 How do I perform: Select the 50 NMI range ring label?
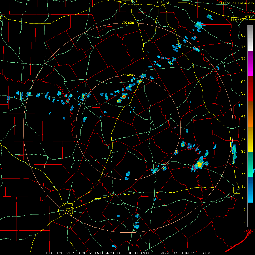click(128, 75)
